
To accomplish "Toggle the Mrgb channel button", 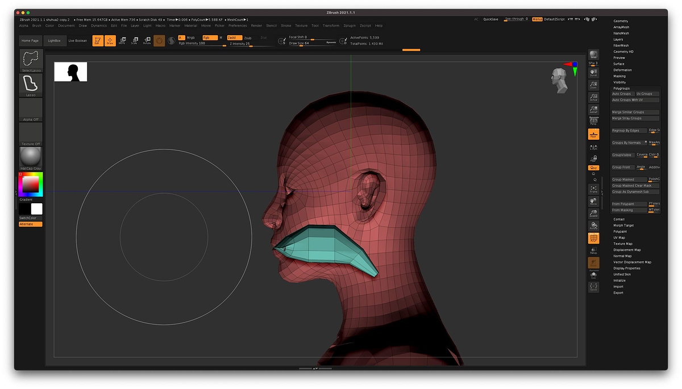I will click(x=190, y=37).
